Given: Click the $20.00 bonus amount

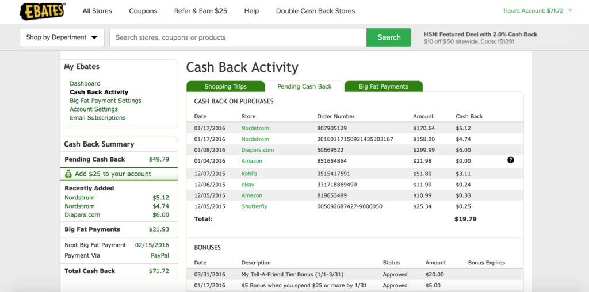Looking at the screenshot, I should [435, 274].
